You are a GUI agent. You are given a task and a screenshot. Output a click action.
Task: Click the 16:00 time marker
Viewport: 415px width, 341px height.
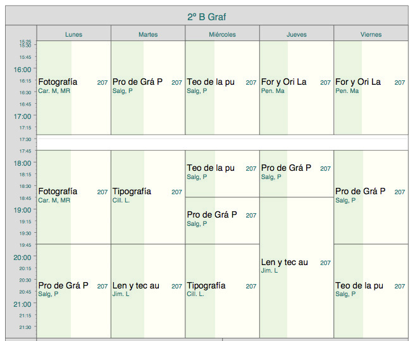(x=22, y=70)
